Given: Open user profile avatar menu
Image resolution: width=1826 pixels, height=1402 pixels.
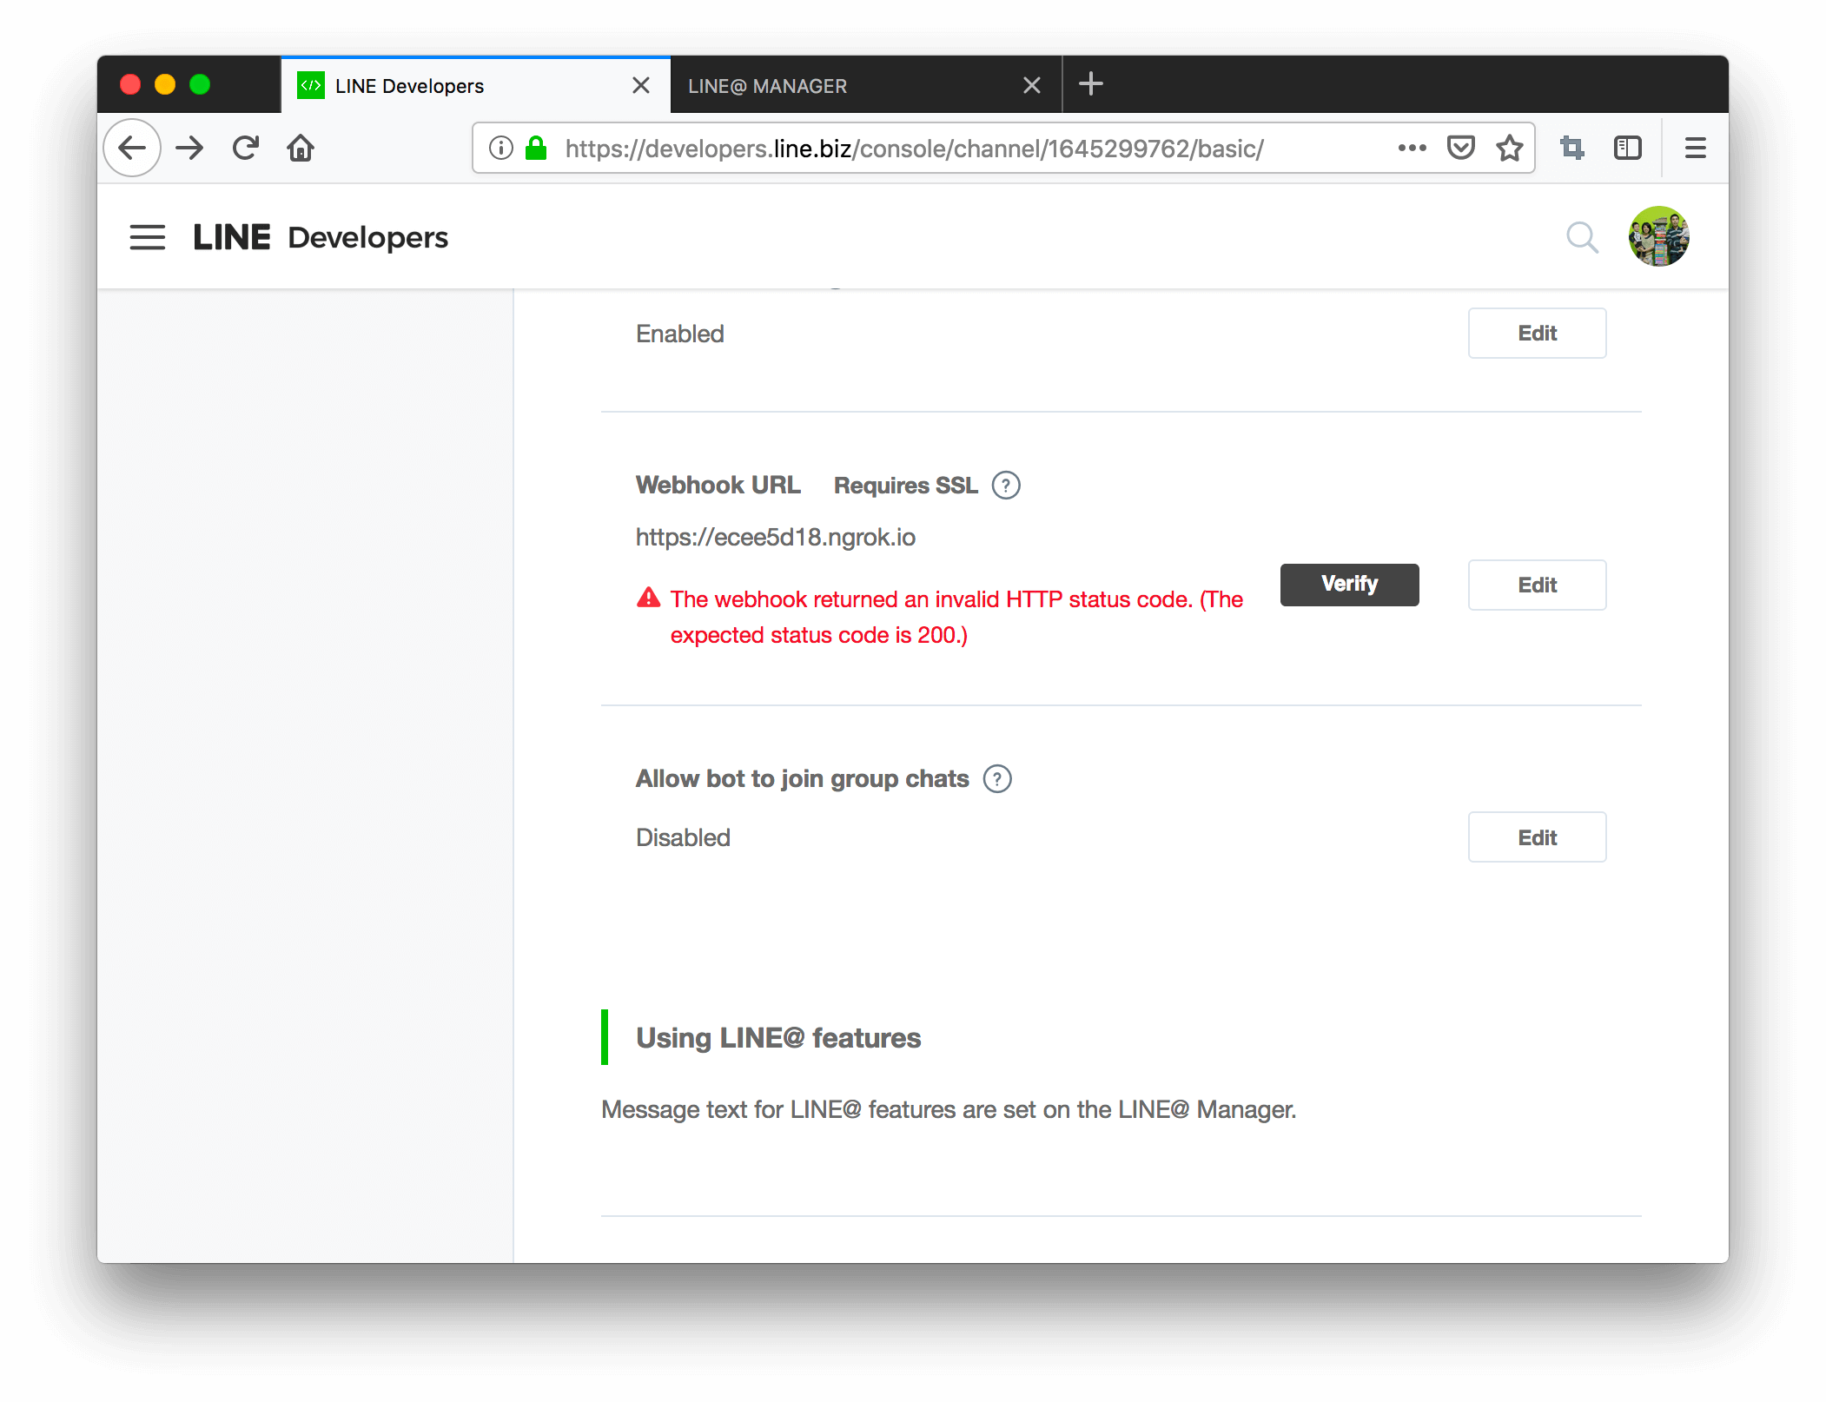Looking at the screenshot, I should (x=1658, y=236).
